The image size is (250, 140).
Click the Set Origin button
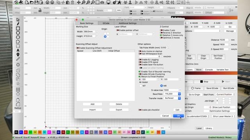coord(189,57)
